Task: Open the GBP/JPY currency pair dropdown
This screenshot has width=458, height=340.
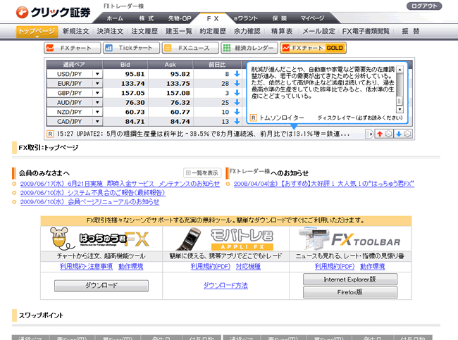Action: point(97,93)
